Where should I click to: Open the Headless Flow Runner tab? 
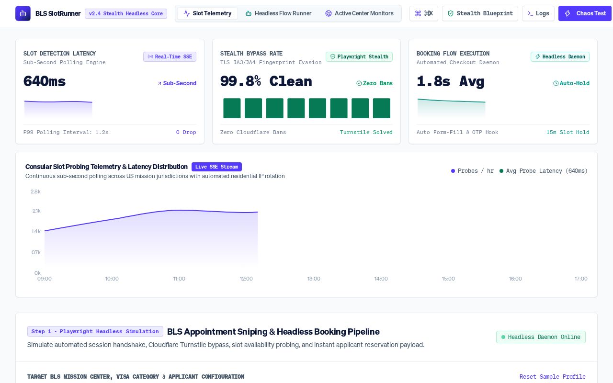click(278, 13)
